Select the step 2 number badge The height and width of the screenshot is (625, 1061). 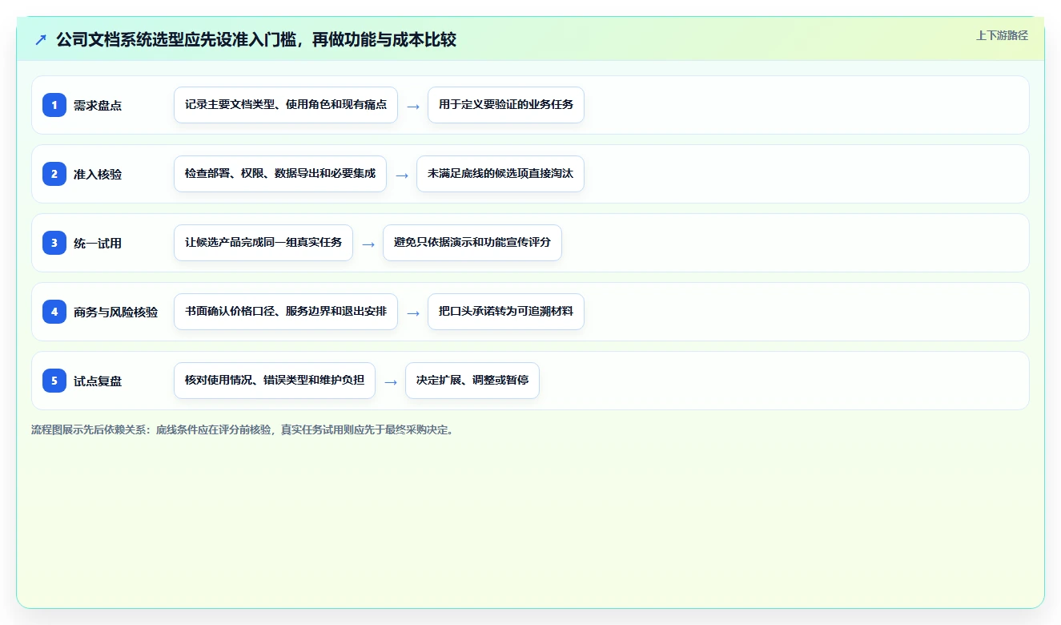pos(54,174)
